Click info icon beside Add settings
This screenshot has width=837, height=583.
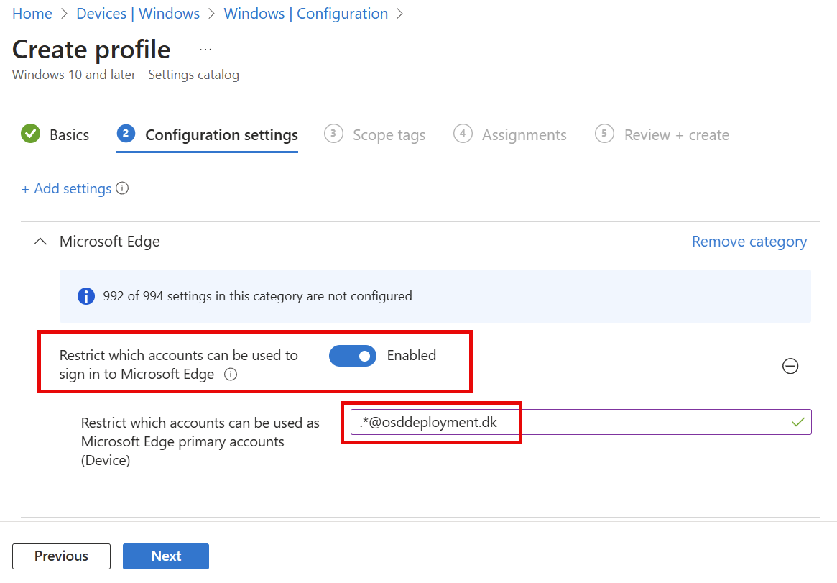click(122, 188)
